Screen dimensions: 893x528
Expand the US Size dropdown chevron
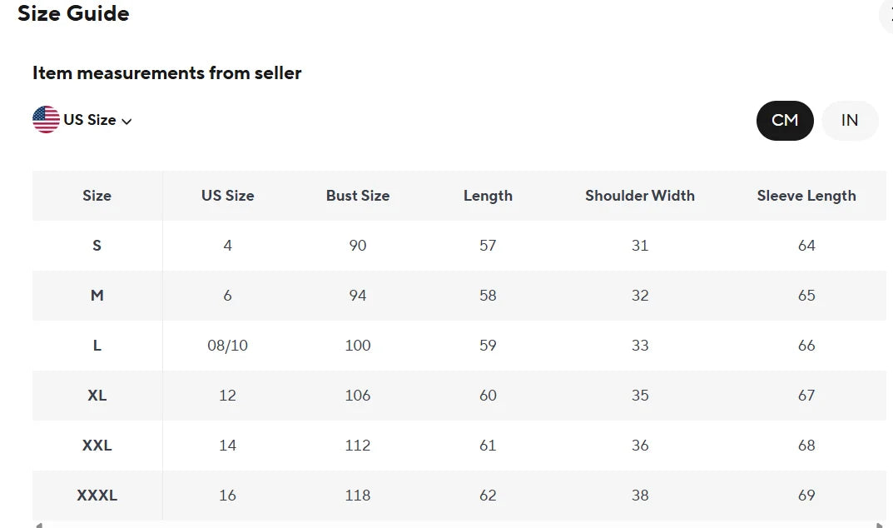pos(127,122)
